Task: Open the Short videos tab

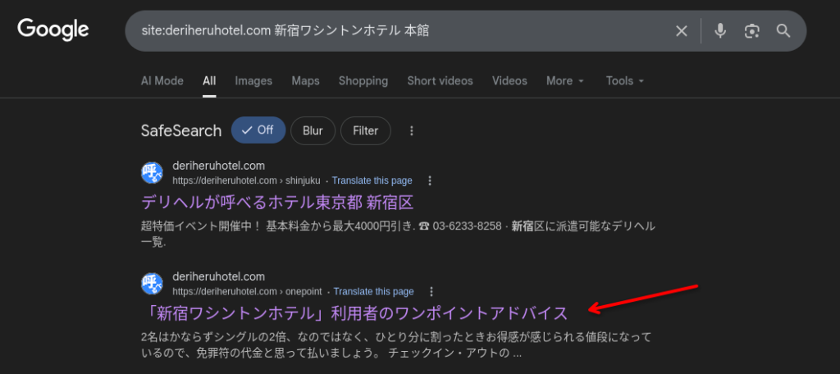Action: 440,81
